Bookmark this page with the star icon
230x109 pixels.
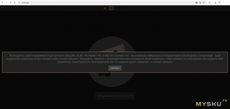[204, 3]
